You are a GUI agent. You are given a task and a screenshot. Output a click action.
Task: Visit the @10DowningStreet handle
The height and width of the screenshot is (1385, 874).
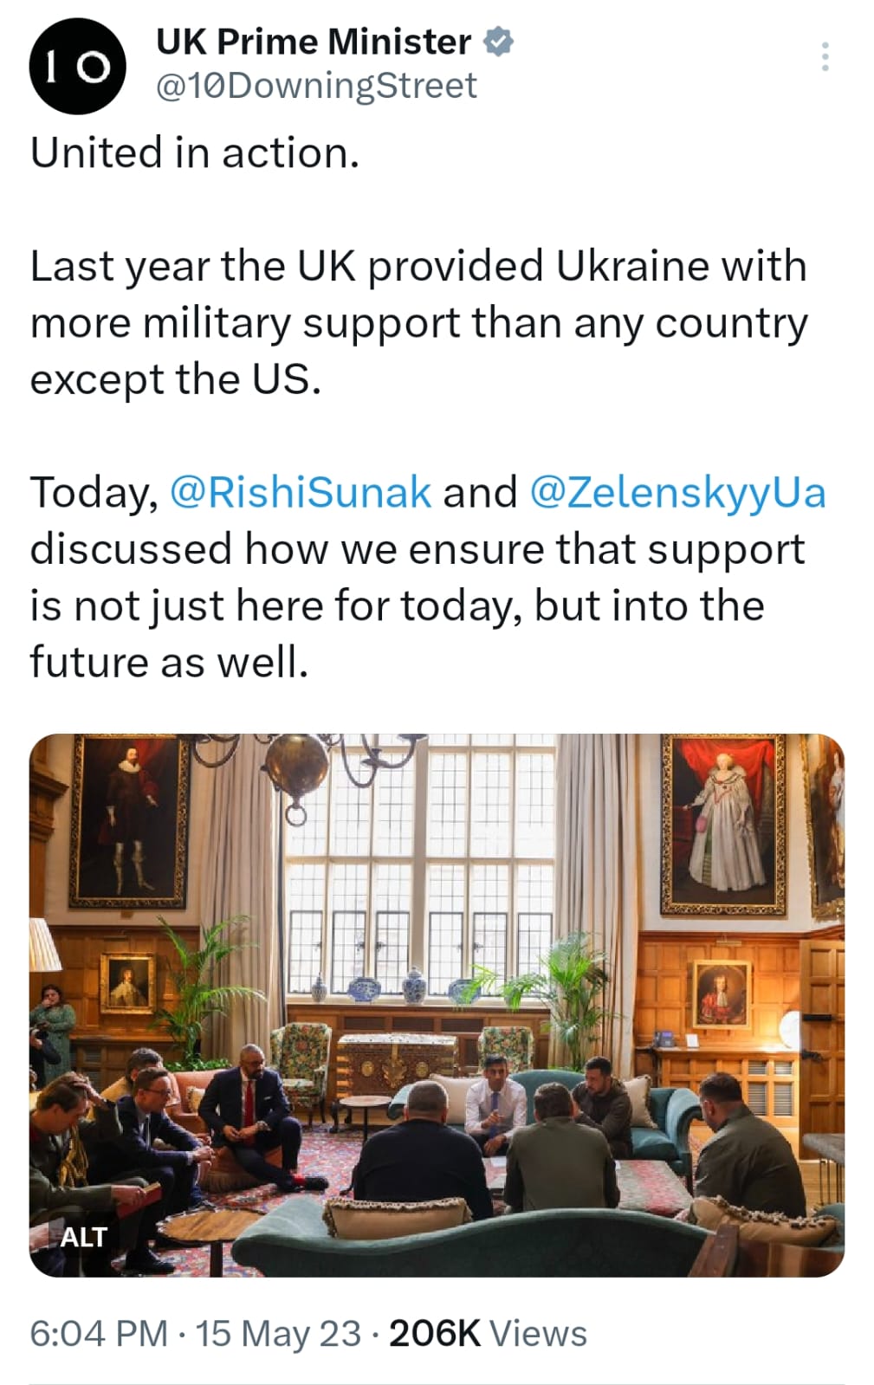(316, 86)
